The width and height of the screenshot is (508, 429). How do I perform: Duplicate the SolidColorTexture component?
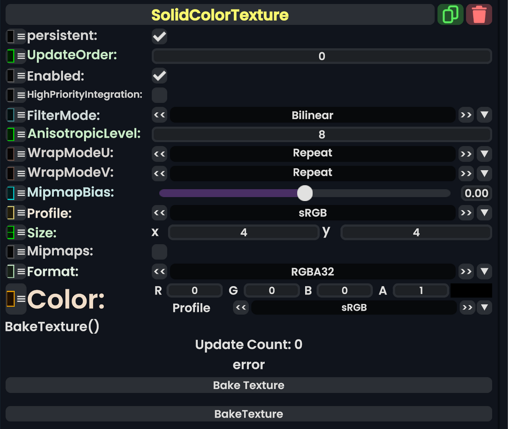coord(450,14)
